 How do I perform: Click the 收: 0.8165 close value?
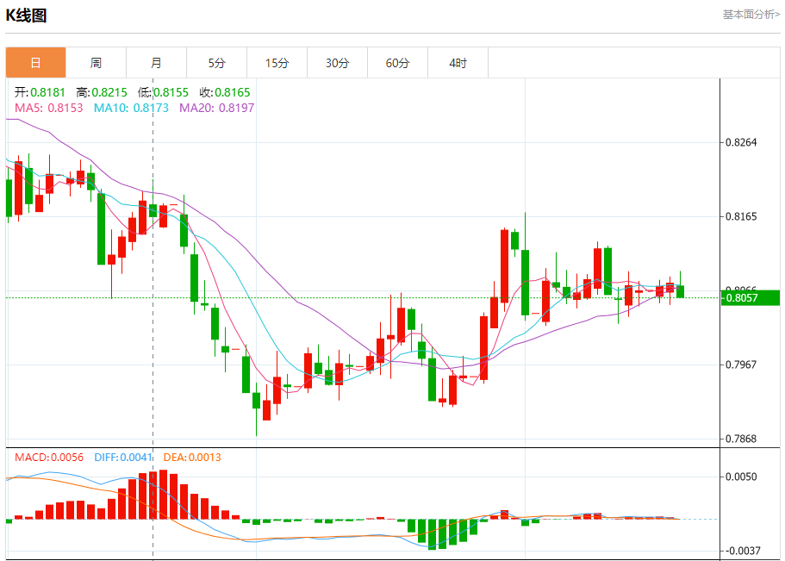click(x=225, y=92)
